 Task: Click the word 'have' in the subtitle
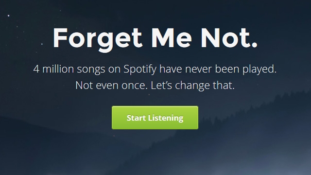(171, 69)
